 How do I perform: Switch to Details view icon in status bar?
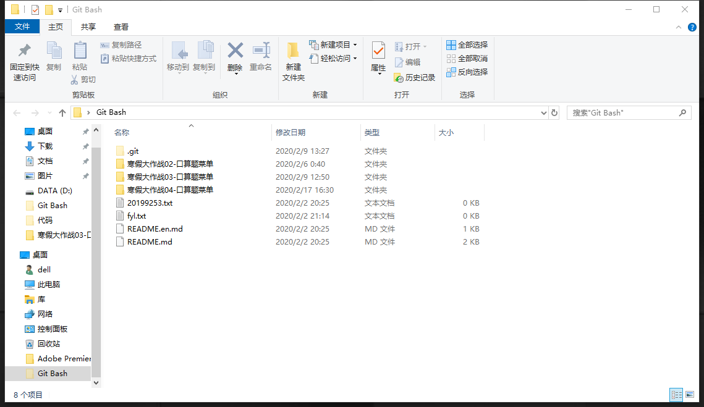(676, 395)
